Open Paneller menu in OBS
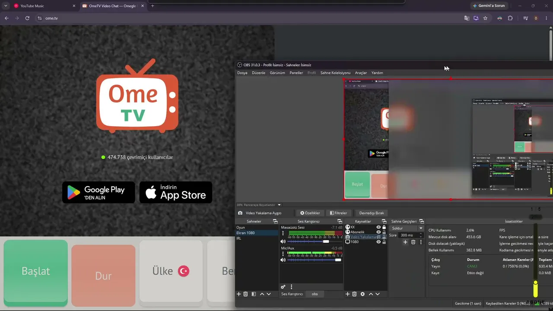553x311 pixels. [296, 73]
